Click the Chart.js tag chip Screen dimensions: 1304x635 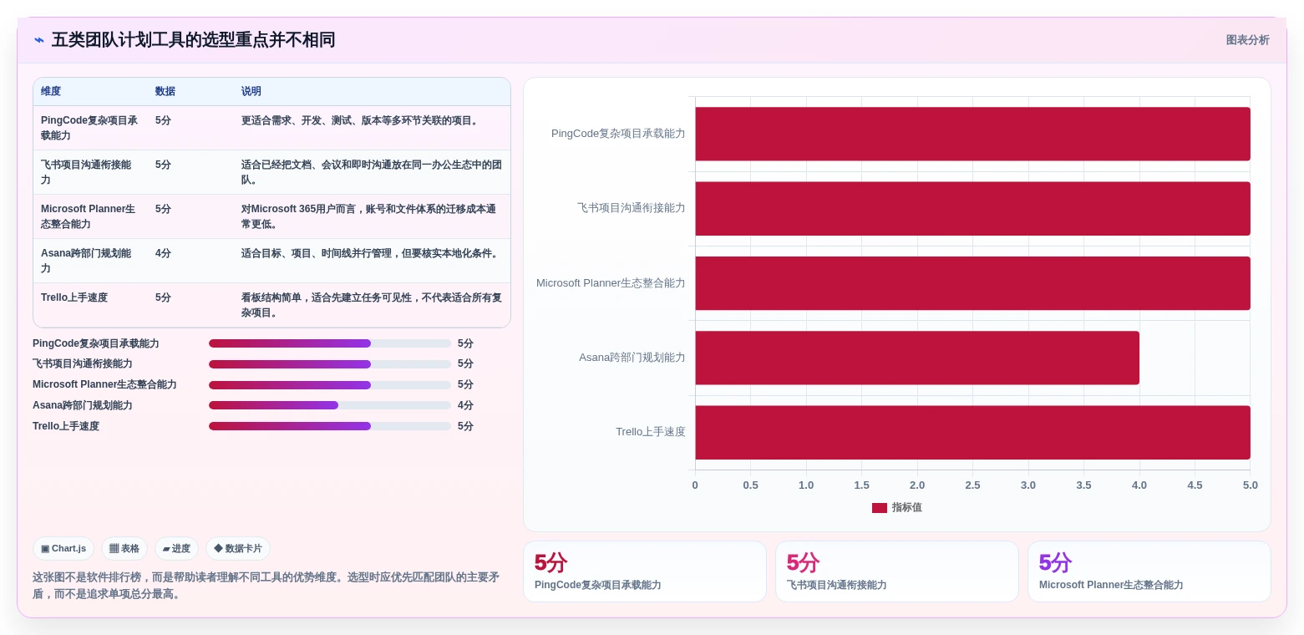63,549
